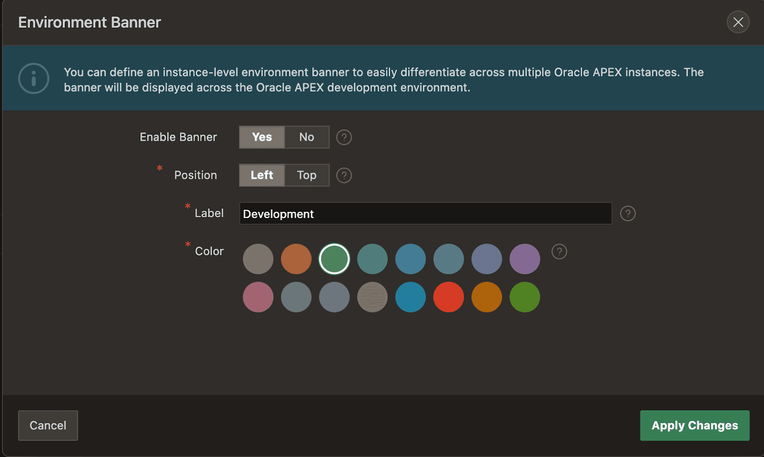
Task: Open help for the Label field
Action: point(627,214)
